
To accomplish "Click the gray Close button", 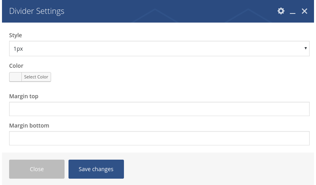I will (x=37, y=169).
